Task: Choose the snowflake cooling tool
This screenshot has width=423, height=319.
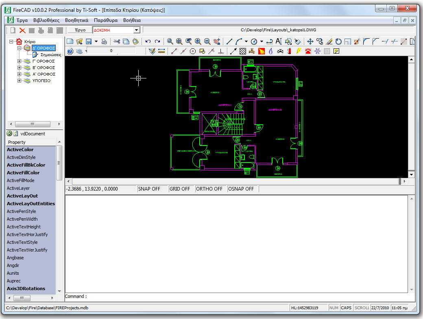Action: [317, 51]
